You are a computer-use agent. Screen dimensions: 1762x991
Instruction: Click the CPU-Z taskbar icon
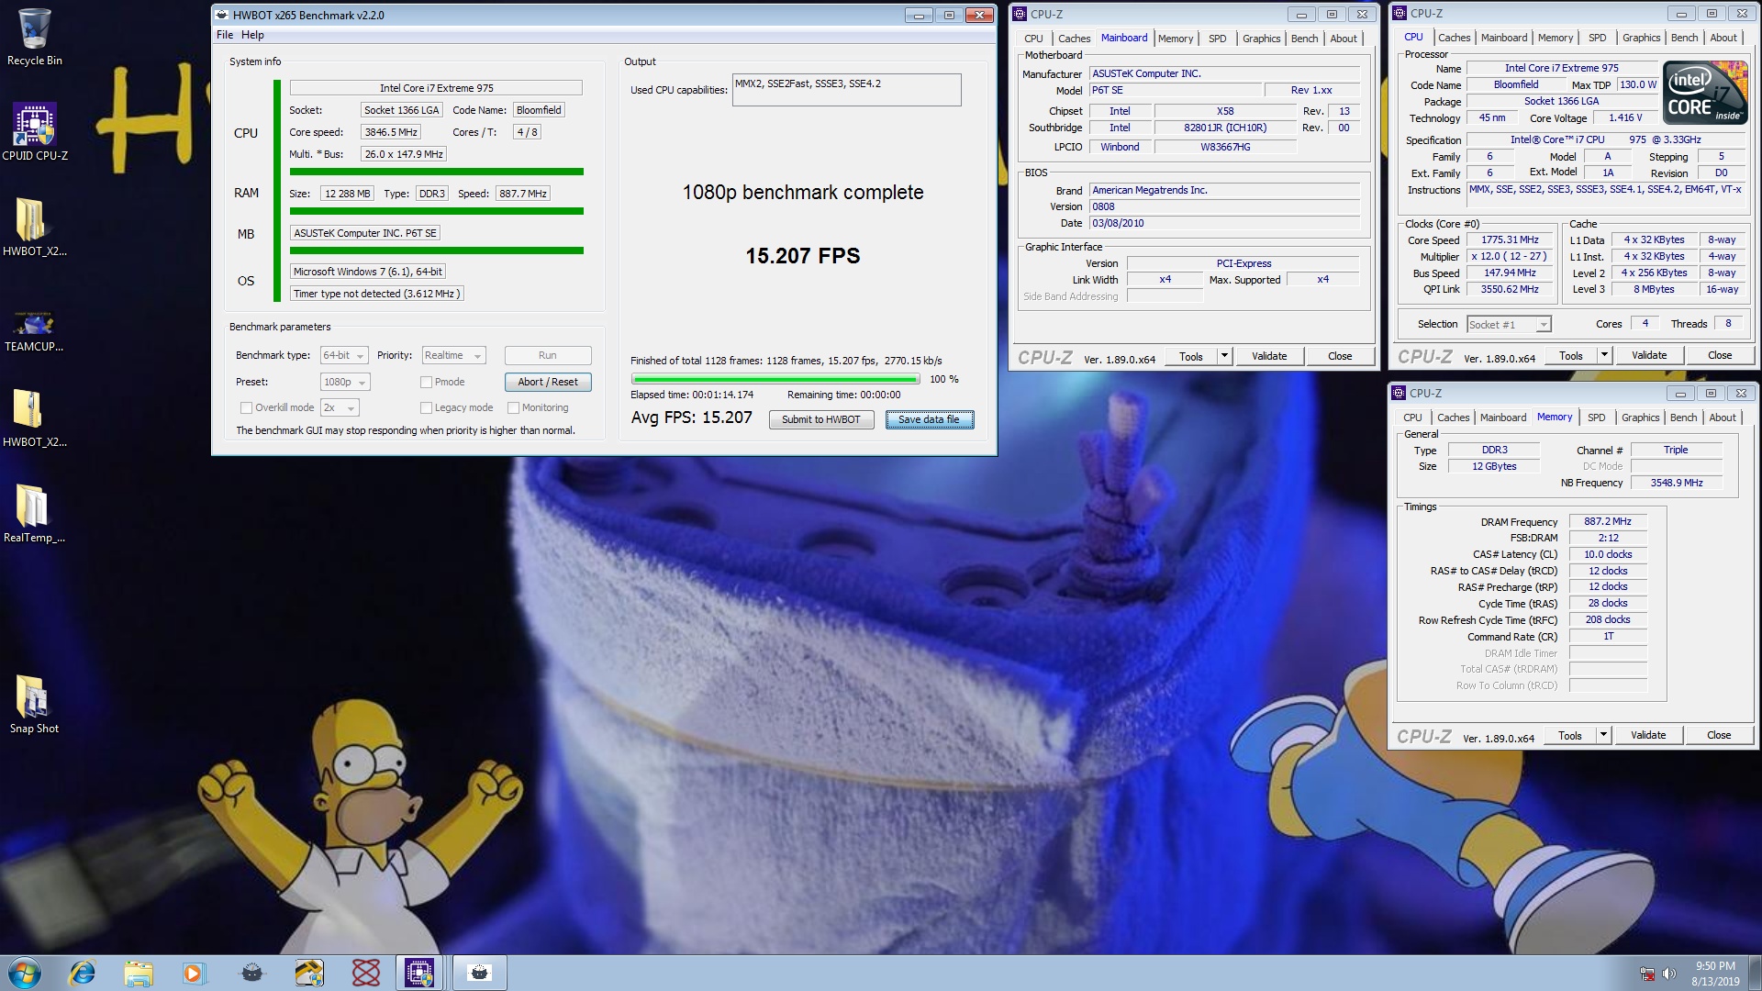[x=419, y=973]
